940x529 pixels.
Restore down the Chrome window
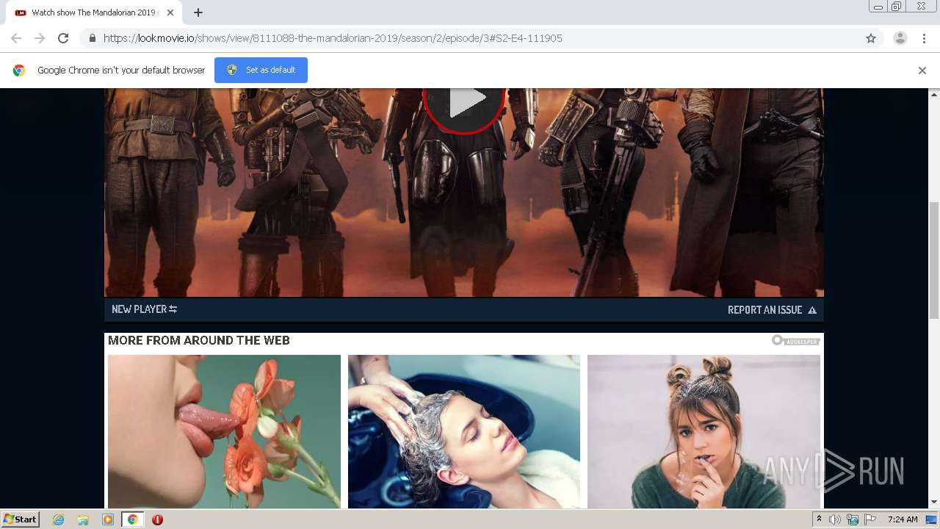(x=897, y=7)
